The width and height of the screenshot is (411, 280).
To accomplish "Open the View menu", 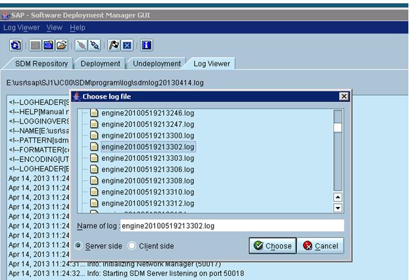I will pyautogui.click(x=55, y=28).
